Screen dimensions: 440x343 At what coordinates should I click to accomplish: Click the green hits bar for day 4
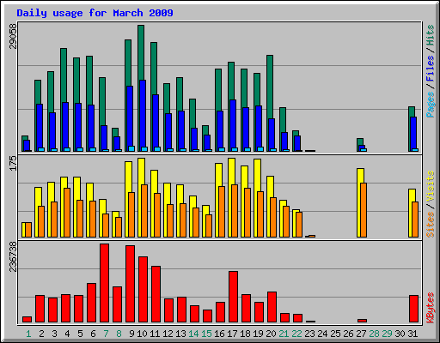point(64,75)
